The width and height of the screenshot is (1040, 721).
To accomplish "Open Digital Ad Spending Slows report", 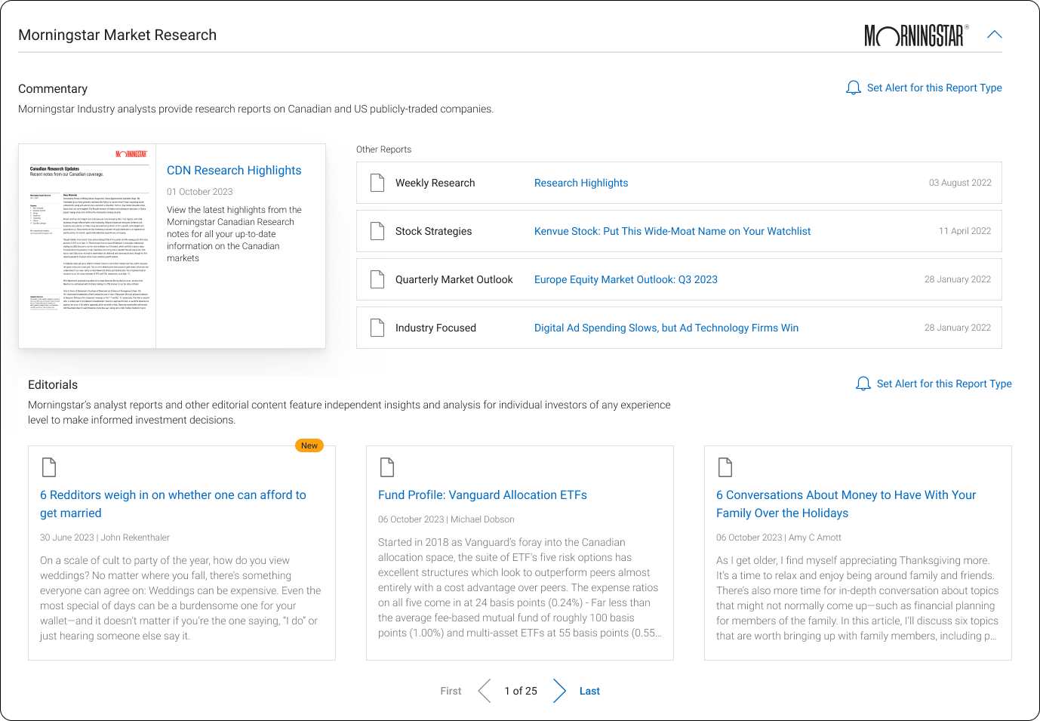I will point(666,328).
